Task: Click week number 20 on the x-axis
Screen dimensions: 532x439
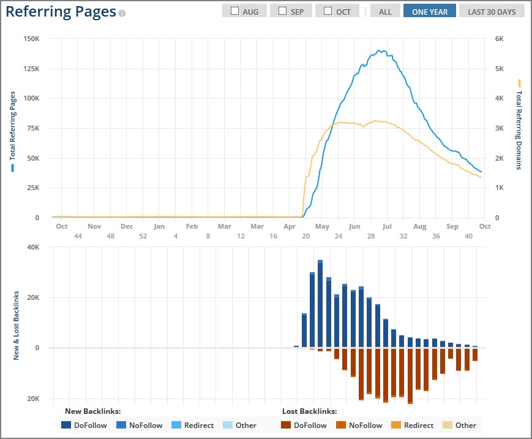Action: [x=305, y=236]
